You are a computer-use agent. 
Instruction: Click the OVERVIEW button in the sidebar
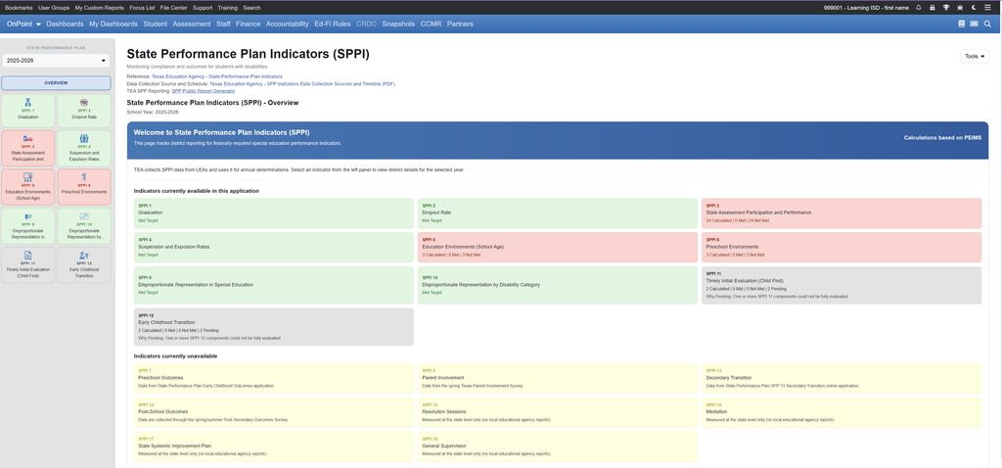(56, 83)
